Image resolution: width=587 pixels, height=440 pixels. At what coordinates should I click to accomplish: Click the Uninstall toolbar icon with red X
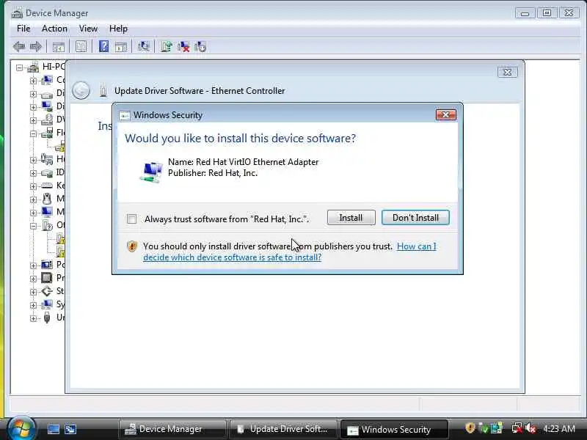pyautogui.click(x=183, y=46)
